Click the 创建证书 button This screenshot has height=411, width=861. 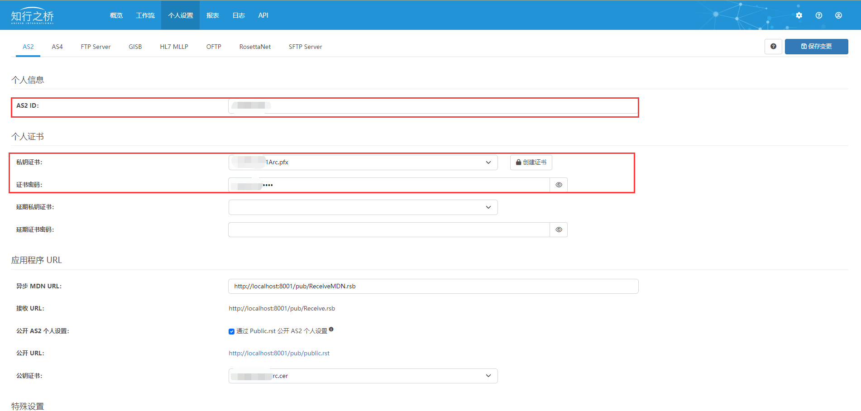pos(531,162)
